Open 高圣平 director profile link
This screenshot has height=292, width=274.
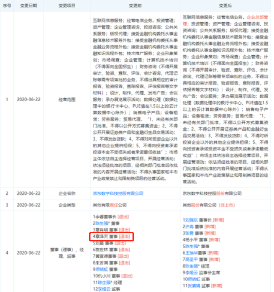(191, 259)
